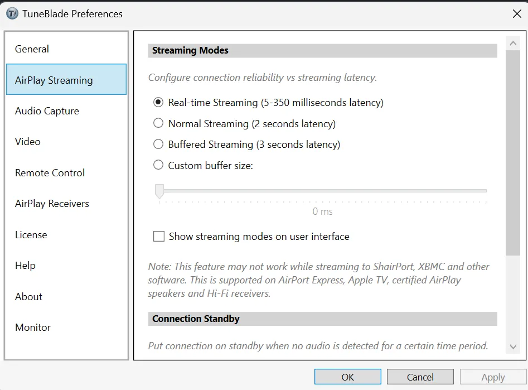Click the 'Put connection on standby' description
The height and width of the screenshot is (390, 528).
pyautogui.click(x=318, y=346)
